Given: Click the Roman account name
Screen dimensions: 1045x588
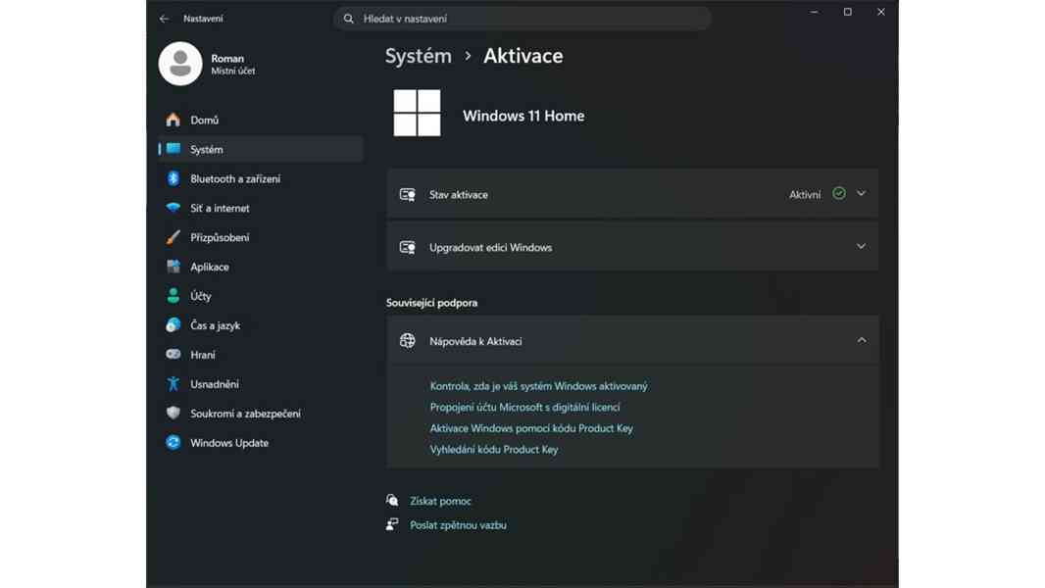Looking at the screenshot, I should tap(227, 59).
